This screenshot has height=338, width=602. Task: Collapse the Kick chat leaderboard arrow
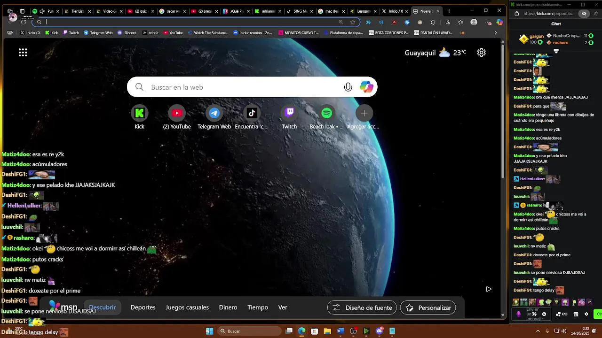[x=556, y=51]
